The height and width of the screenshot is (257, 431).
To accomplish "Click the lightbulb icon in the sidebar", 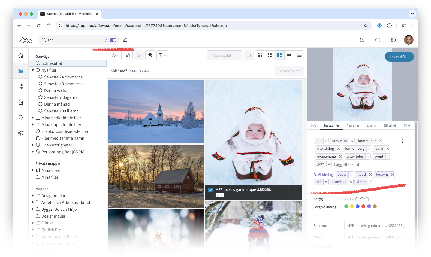I will pyautogui.click(x=21, y=118).
